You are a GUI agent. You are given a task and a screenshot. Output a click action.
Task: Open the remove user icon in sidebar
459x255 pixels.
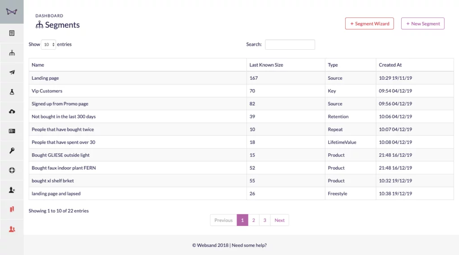tap(12, 190)
